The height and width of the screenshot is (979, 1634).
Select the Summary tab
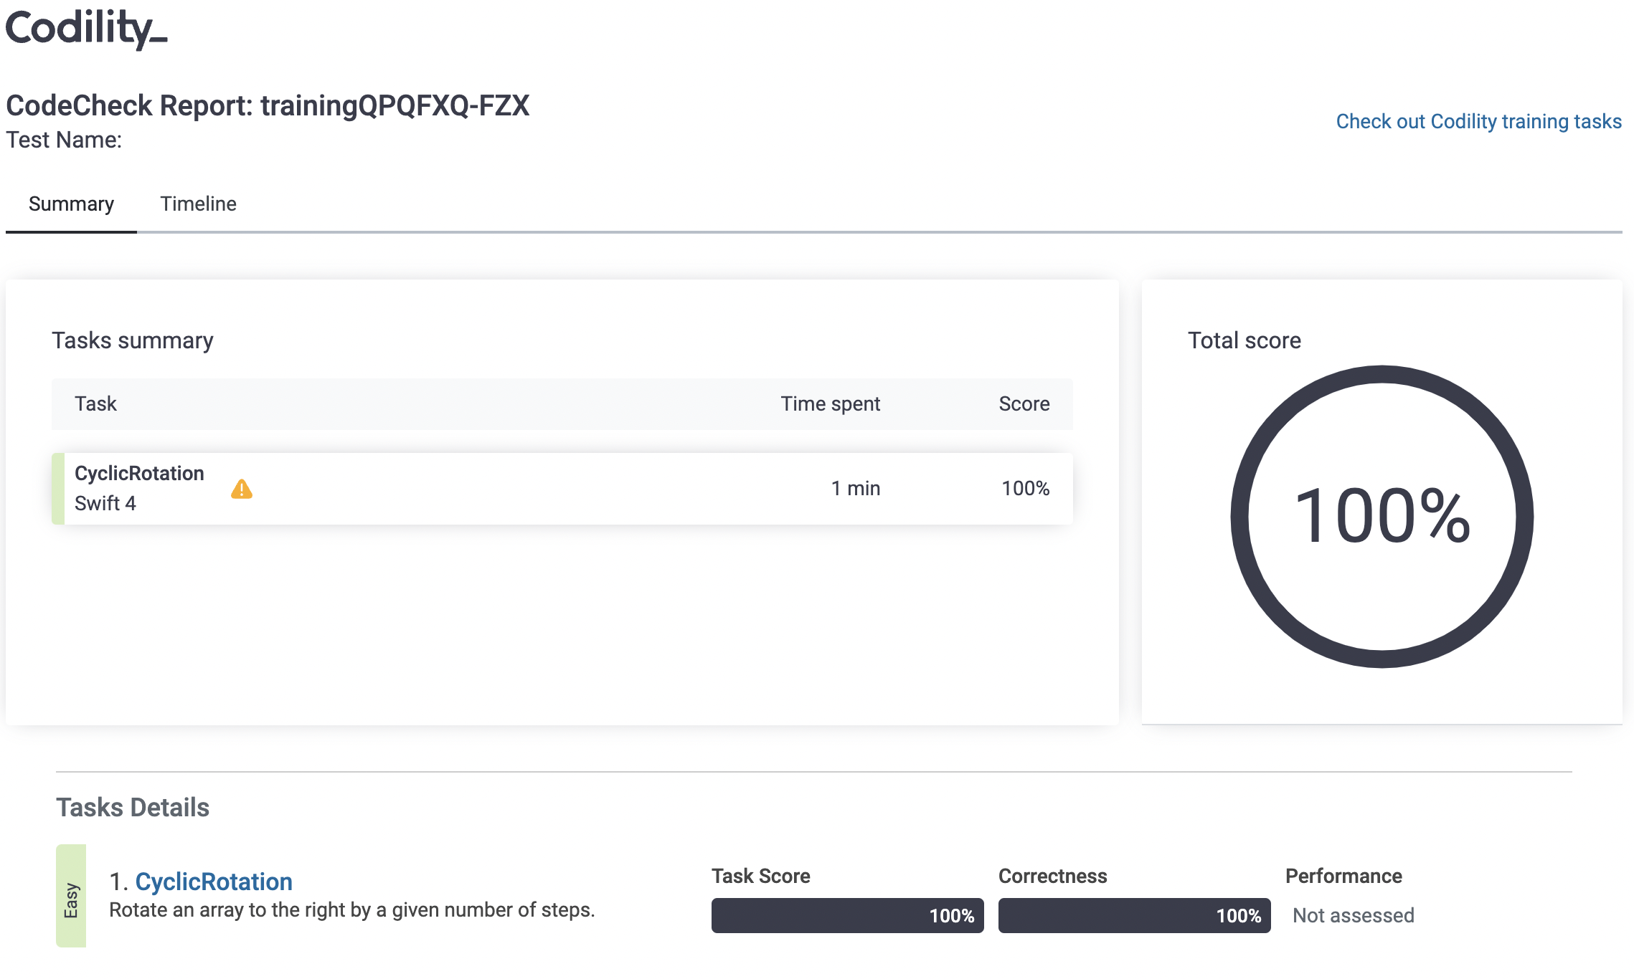(x=71, y=204)
